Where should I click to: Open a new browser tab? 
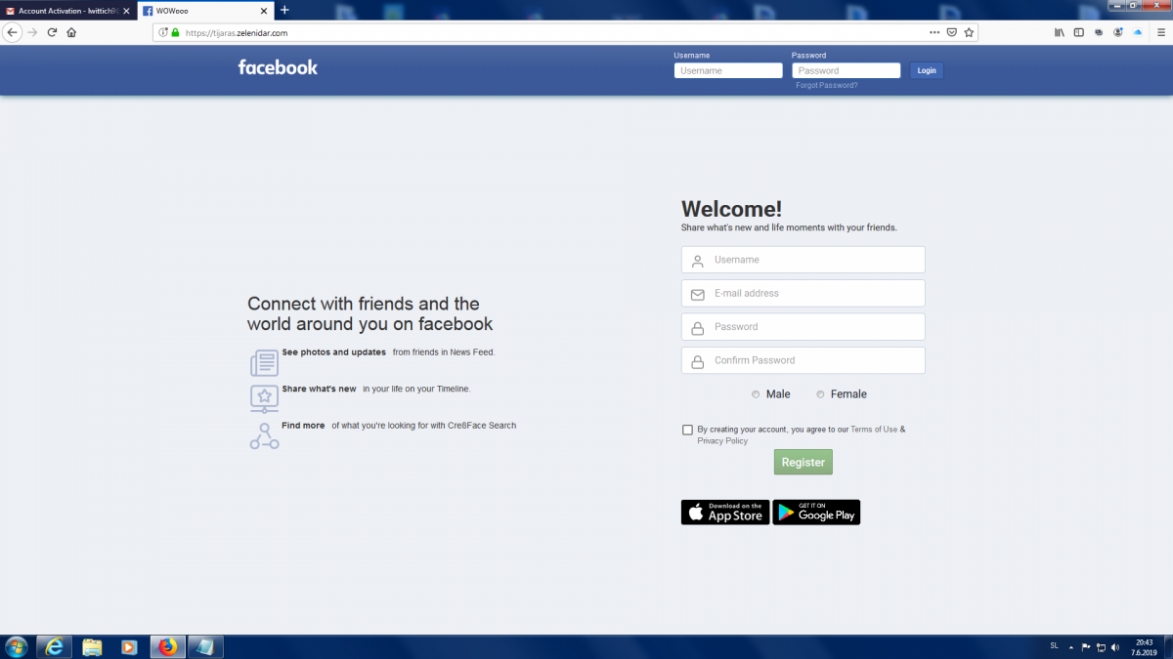(x=284, y=10)
